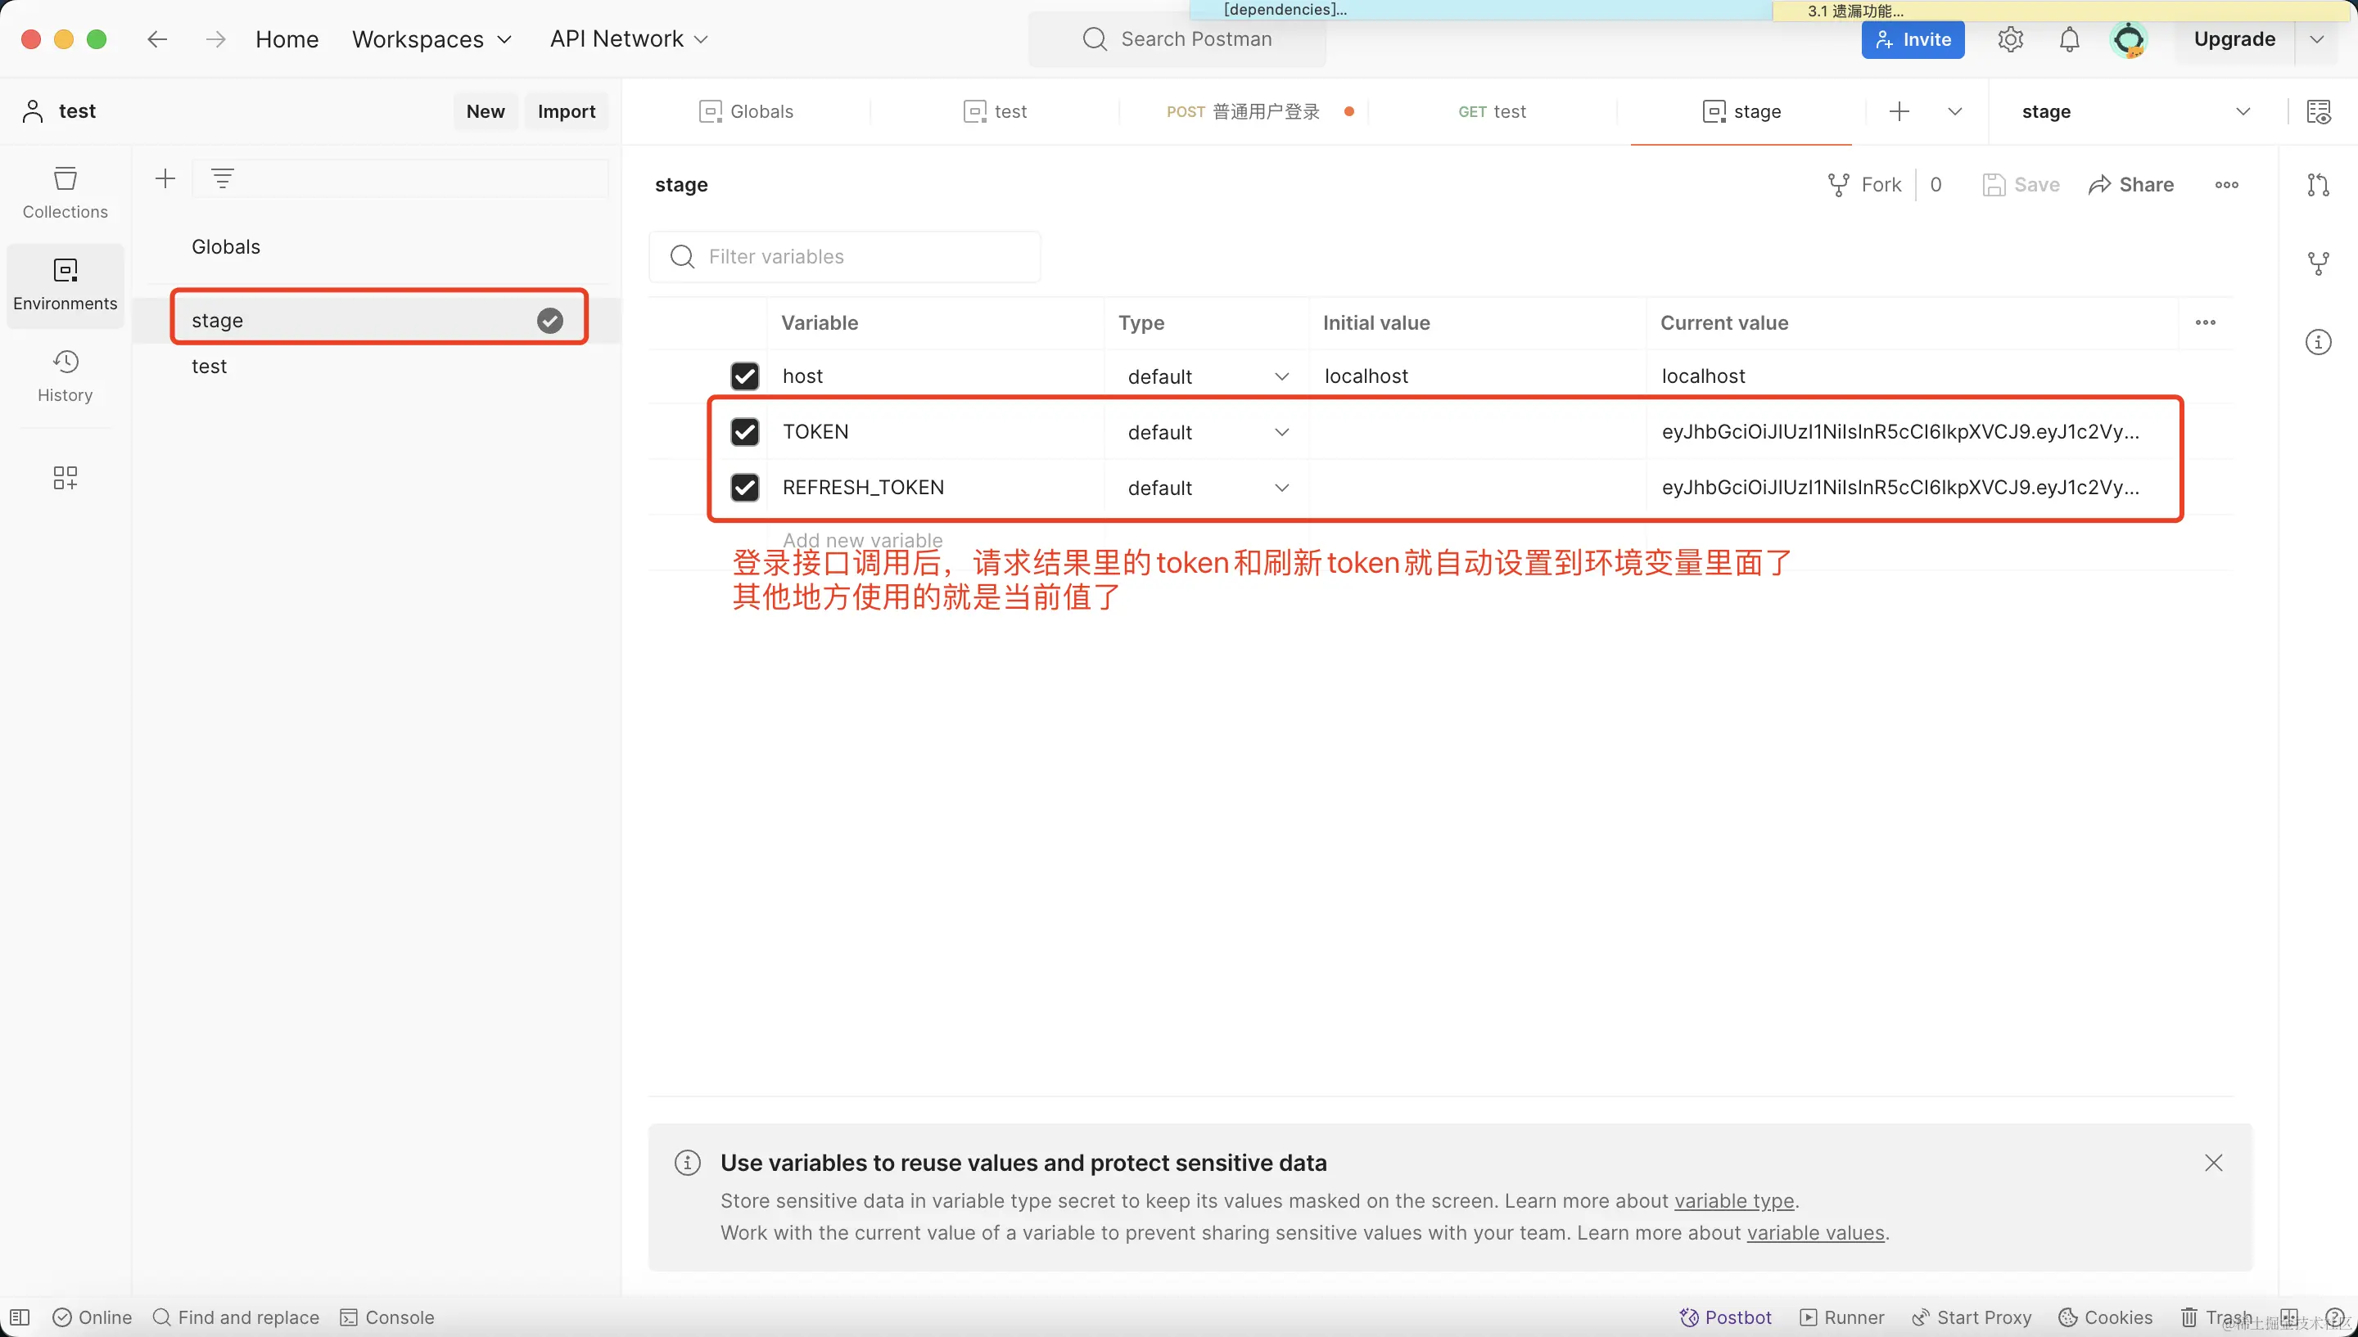
Task: Open the notifications bell
Action: 2069,39
